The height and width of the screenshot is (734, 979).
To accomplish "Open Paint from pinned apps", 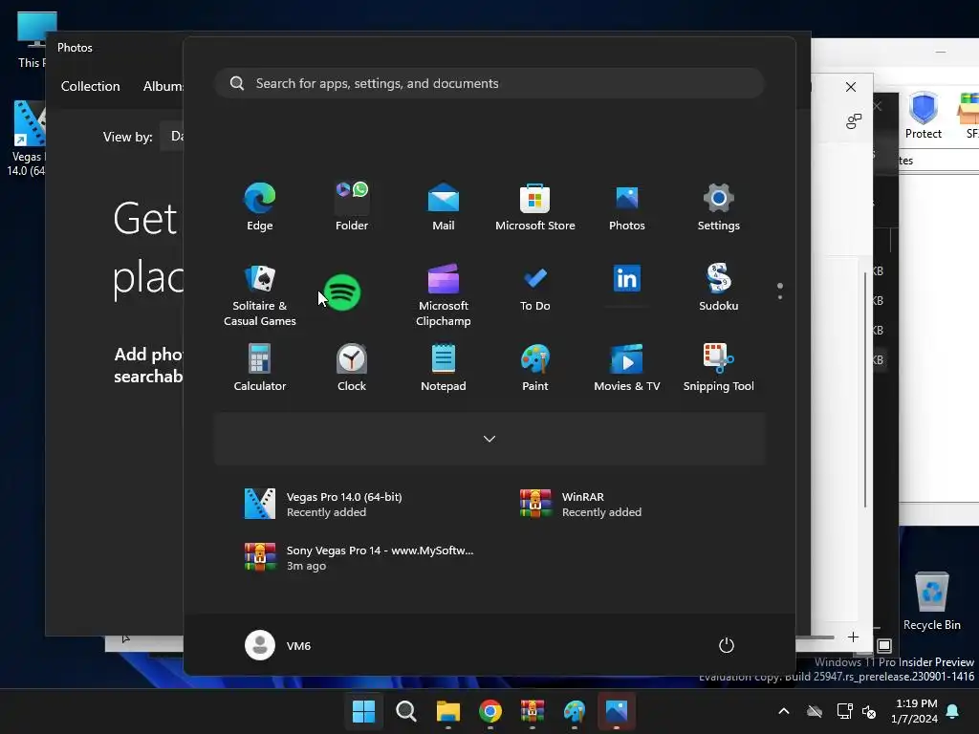I will (x=535, y=368).
